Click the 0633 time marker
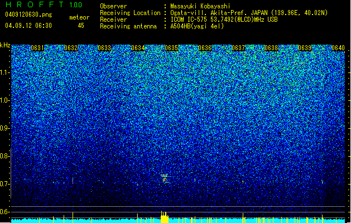Screen dimensions: 351x223 pyautogui.click(x=104, y=48)
